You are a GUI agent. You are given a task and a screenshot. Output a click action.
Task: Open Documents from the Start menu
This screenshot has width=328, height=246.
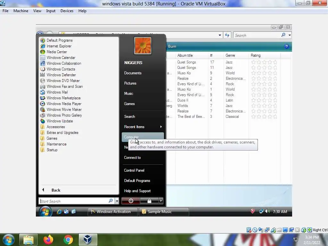pyautogui.click(x=133, y=73)
